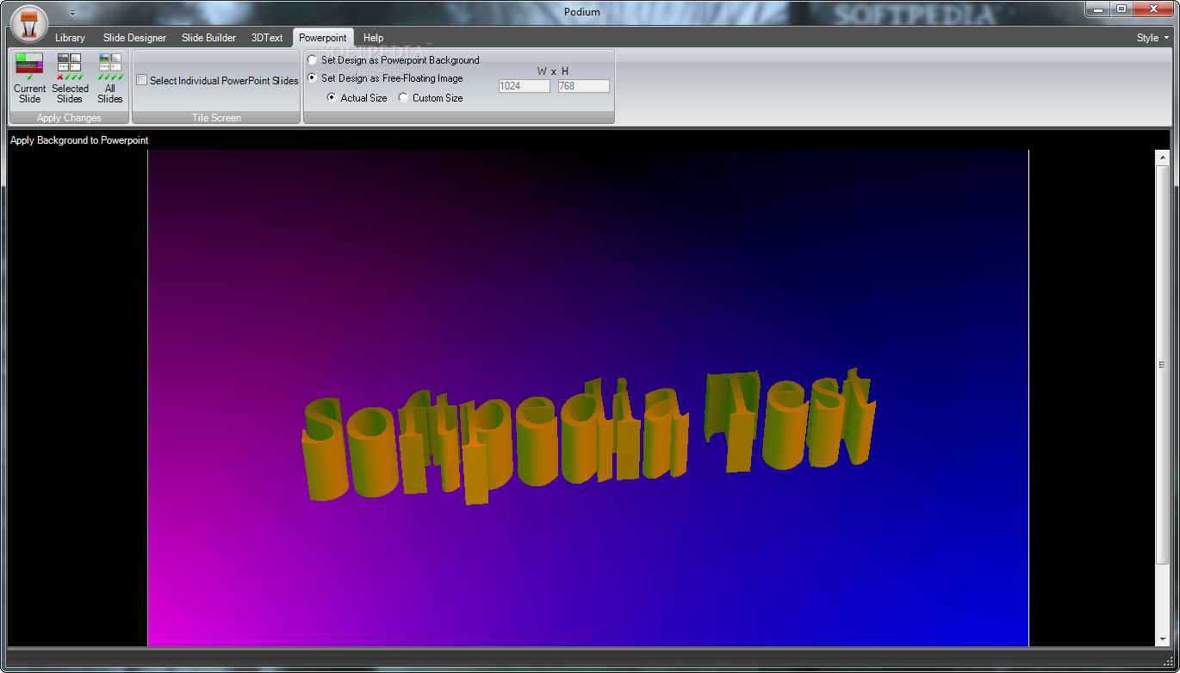
Task: Apply changes to All Slides
Action: [110, 78]
